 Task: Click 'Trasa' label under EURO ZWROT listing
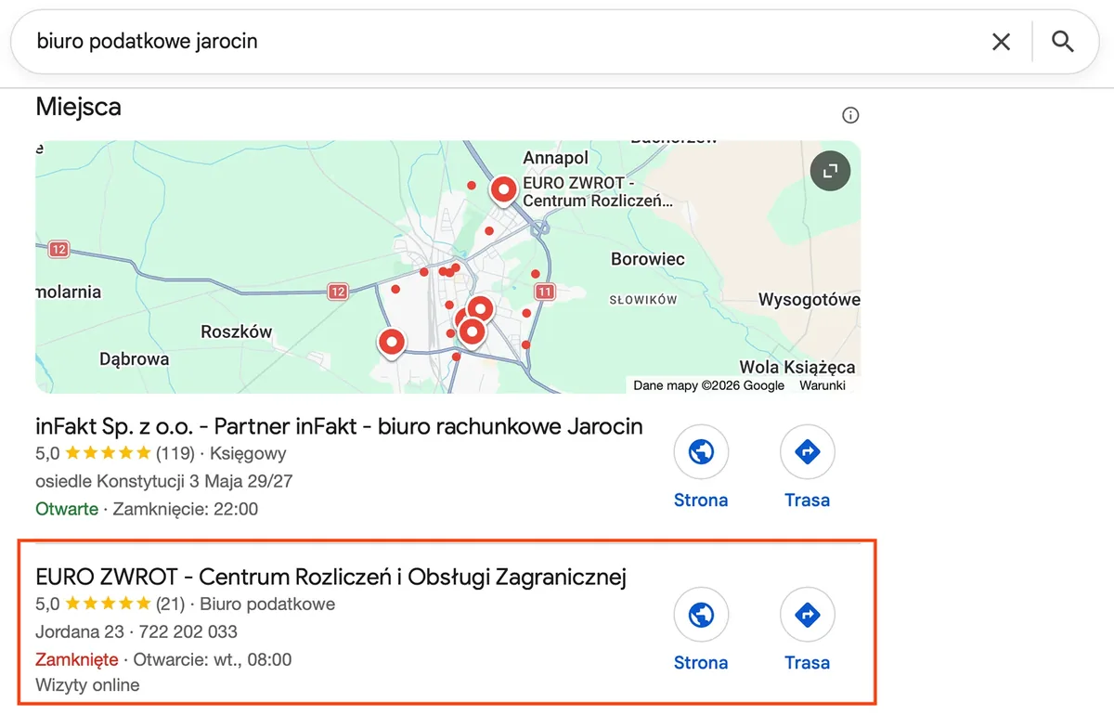tap(808, 662)
